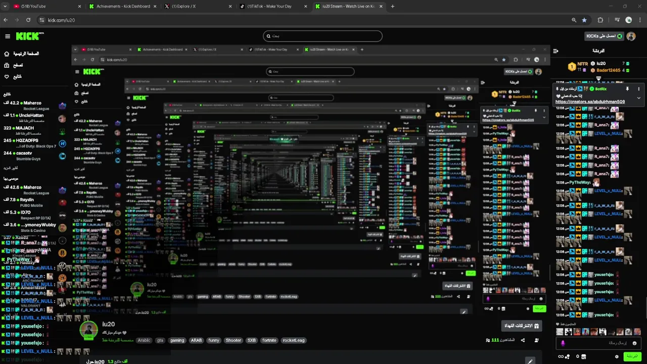Send message with green chat button
Viewport: 647px width, 364px height.
[632, 356]
